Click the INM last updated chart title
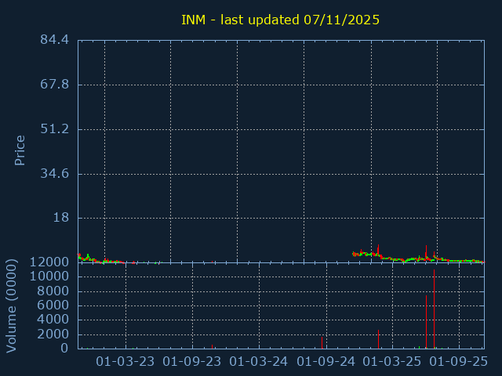The image size is (502, 376). click(x=280, y=20)
